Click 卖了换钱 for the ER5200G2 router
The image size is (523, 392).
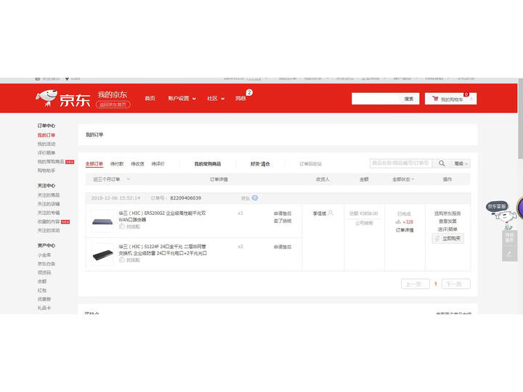click(x=283, y=221)
